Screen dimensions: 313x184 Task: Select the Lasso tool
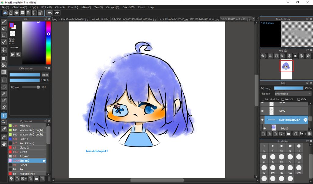point(4,87)
